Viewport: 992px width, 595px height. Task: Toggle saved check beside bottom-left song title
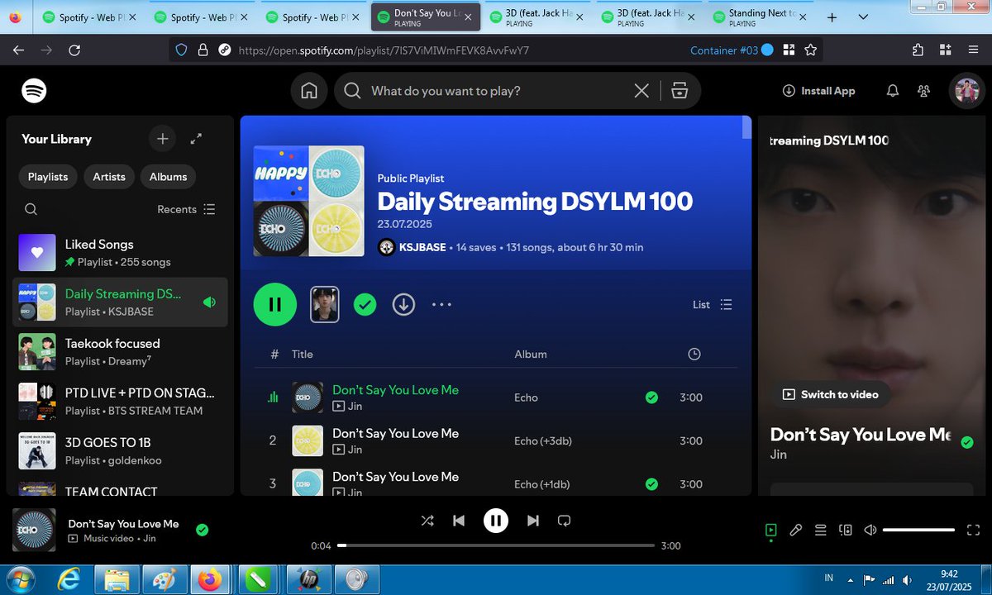(x=202, y=530)
